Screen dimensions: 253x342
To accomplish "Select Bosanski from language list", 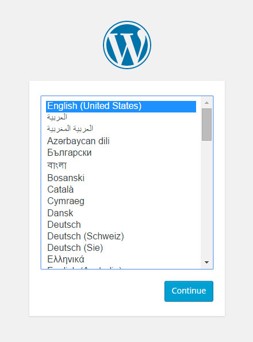I will coord(121,178).
